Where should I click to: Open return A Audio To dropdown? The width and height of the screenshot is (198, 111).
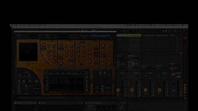pos(148,68)
